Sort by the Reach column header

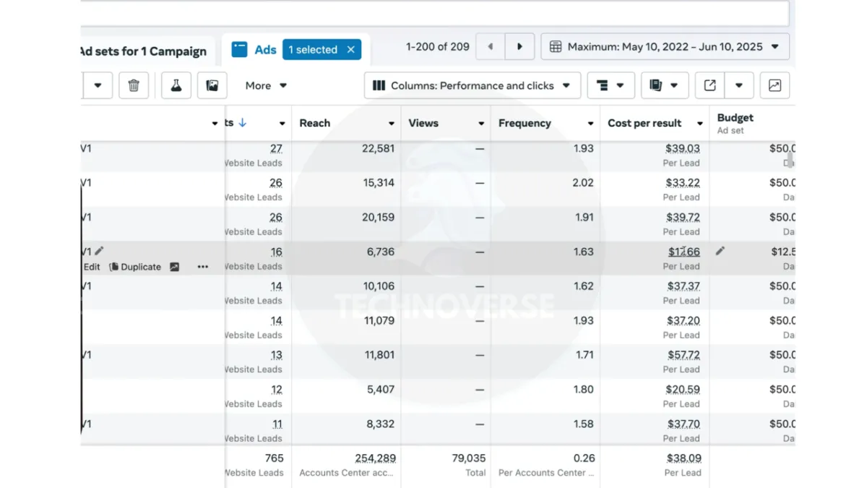point(315,123)
